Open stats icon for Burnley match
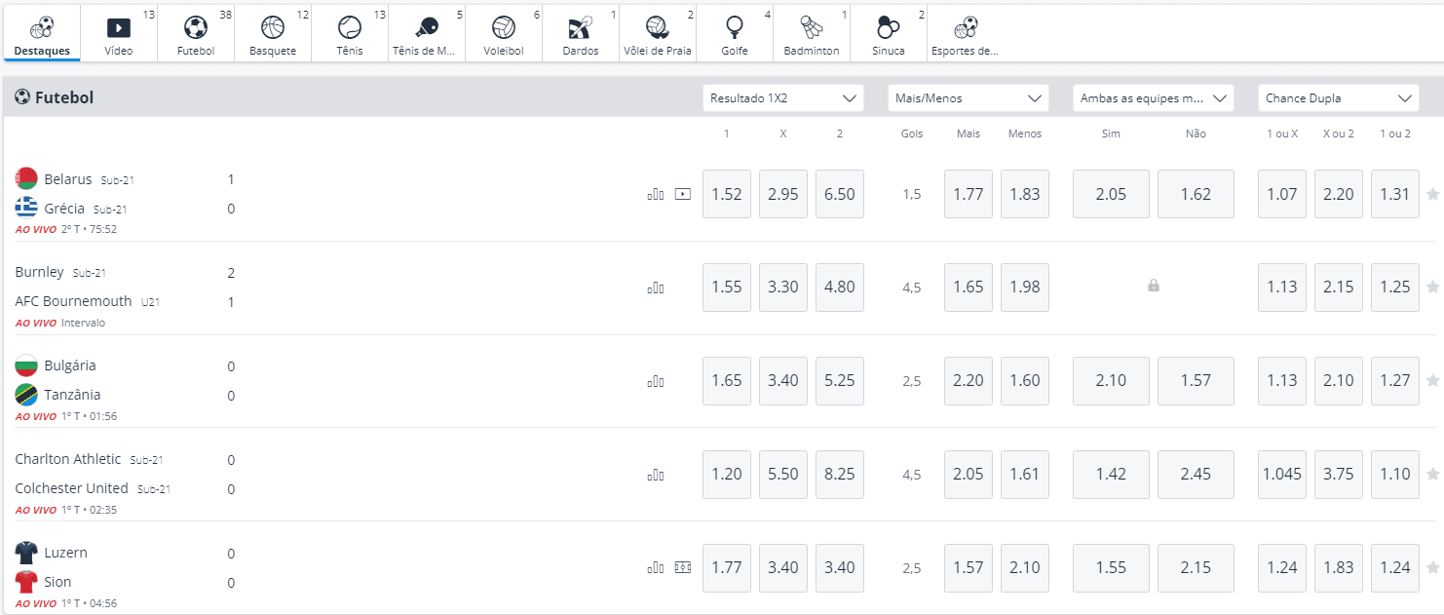The image size is (1444, 615). coord(656,288)
